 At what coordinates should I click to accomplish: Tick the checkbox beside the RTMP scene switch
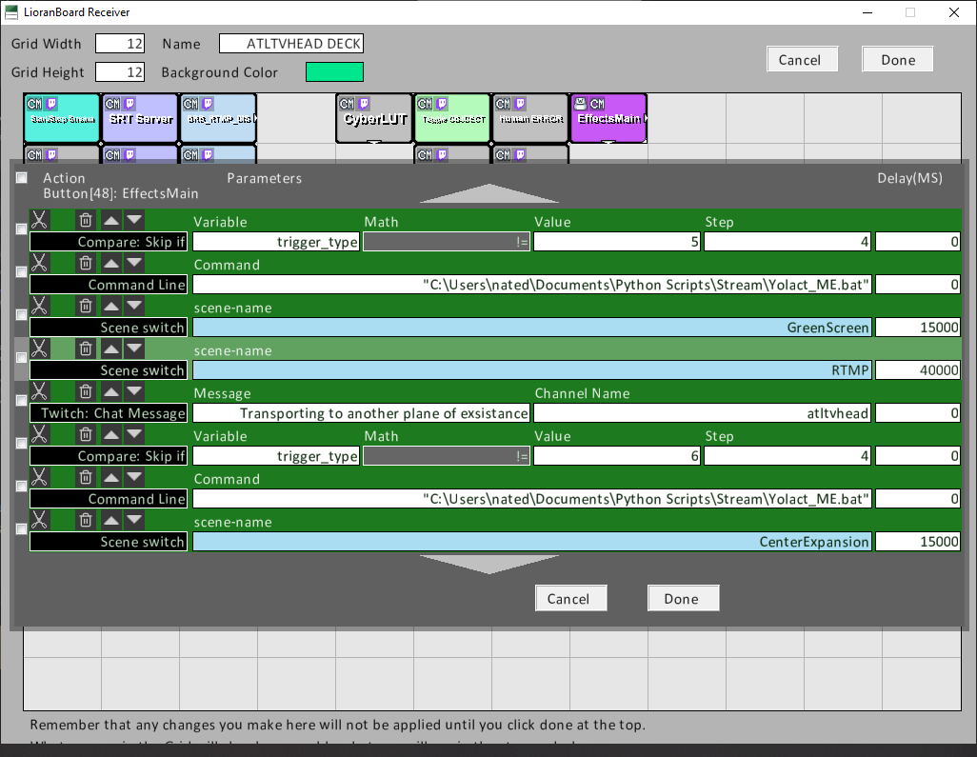[21, 358]
